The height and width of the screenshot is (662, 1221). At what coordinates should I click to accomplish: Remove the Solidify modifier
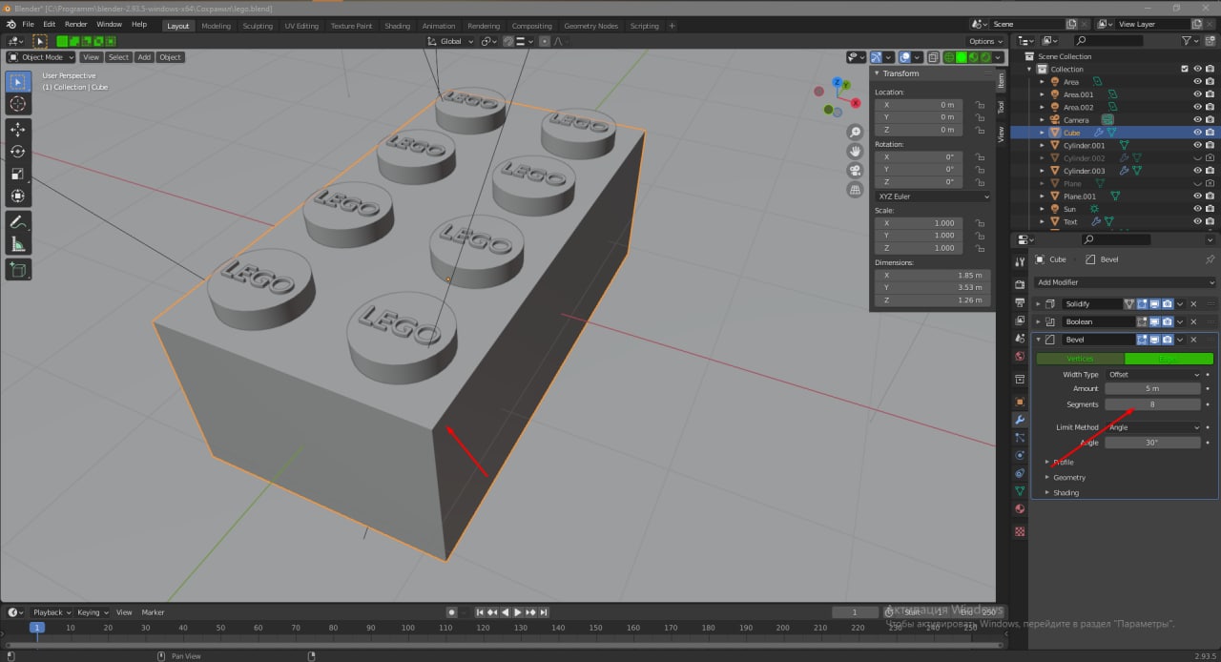pyautogui.click(x=1193, y=303)
